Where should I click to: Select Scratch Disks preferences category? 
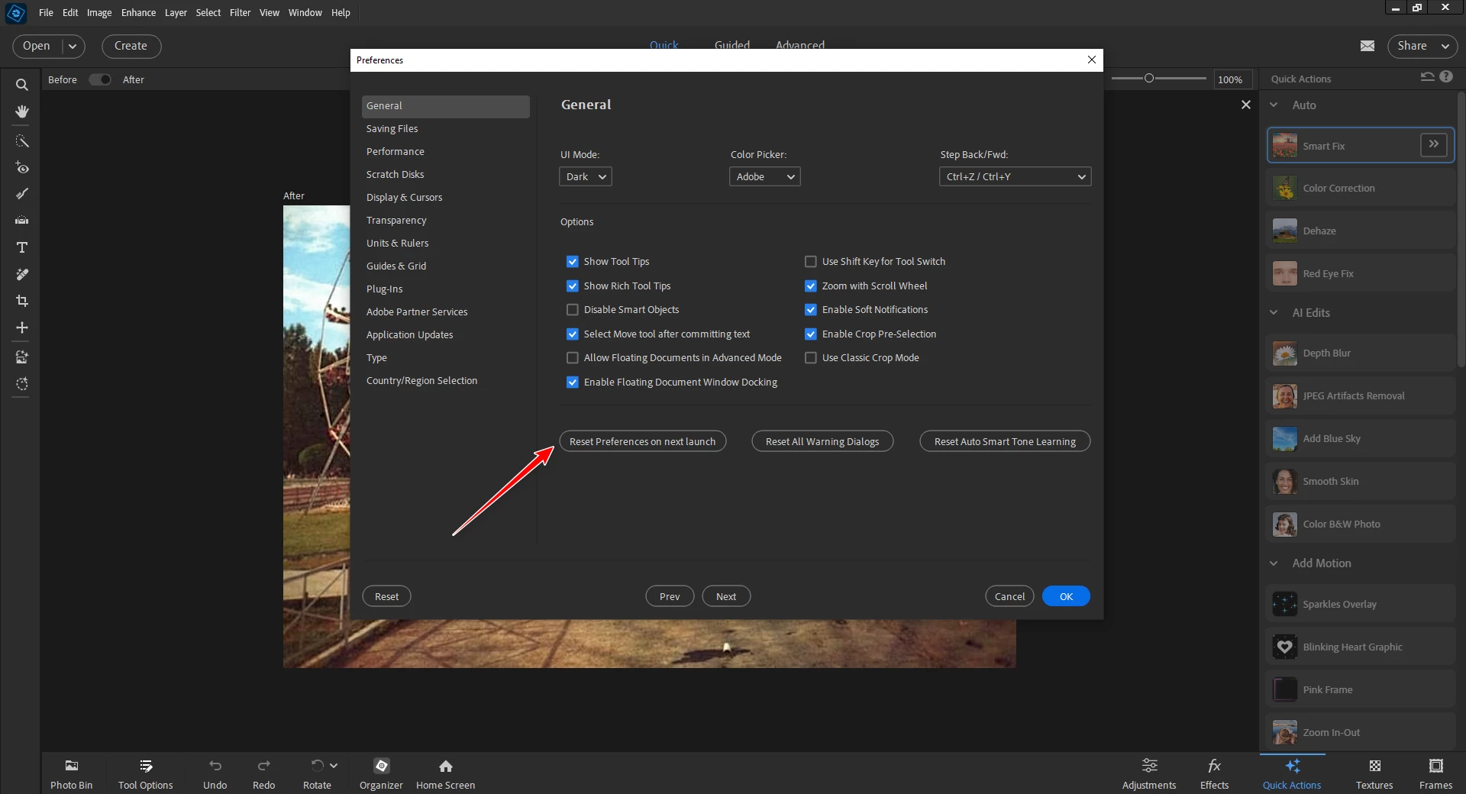446,174
